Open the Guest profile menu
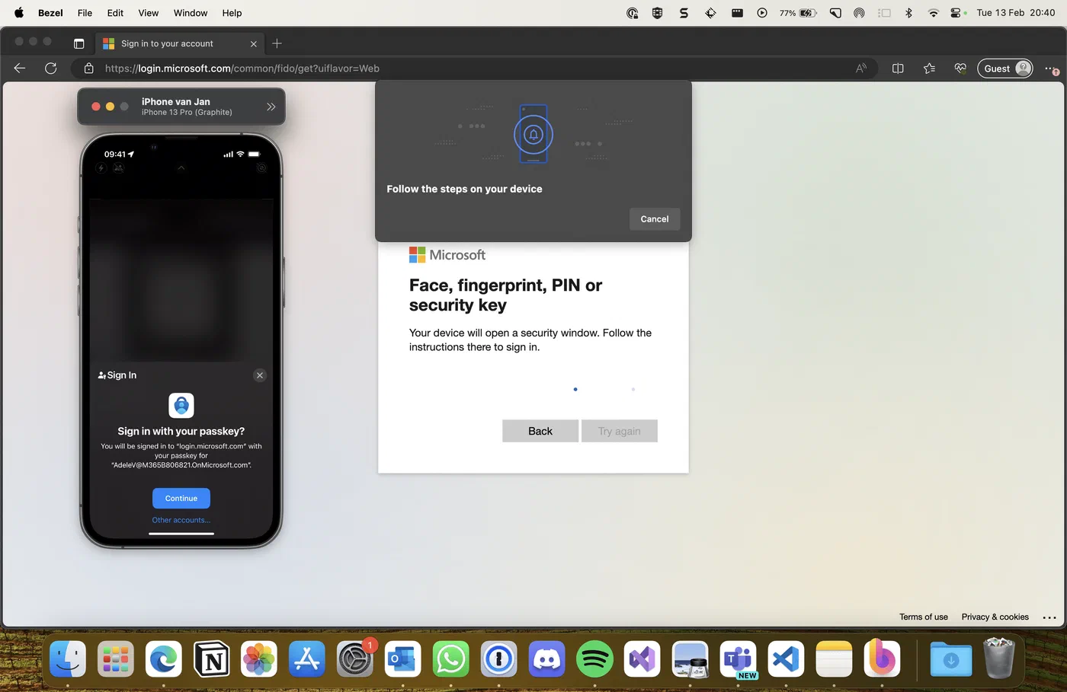The height and width of the screenshot is (692, 1067). tap(1005, 69)
